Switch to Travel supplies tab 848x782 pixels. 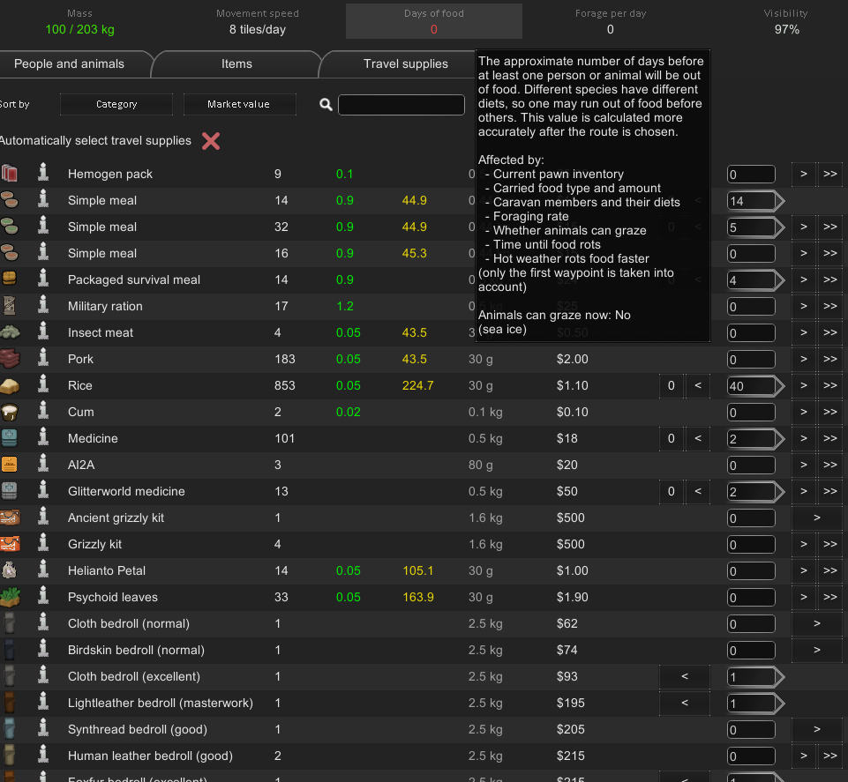pyautogui.click(x=406, y=63)
